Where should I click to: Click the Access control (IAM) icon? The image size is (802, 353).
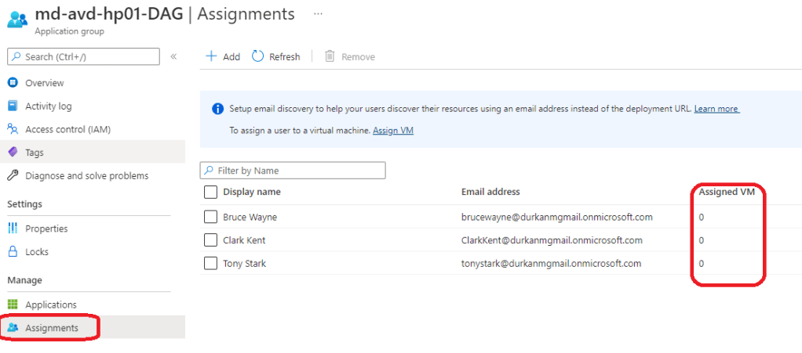(13, 129)
